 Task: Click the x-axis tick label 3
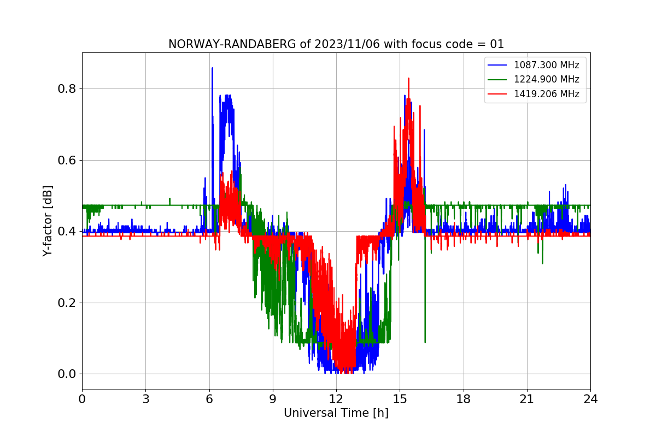click(145, 399)
